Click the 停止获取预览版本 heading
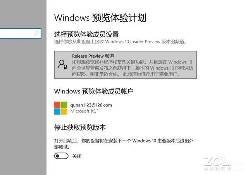Image resolution: width=248 pixels, height=175 pixels. (80, 127)
